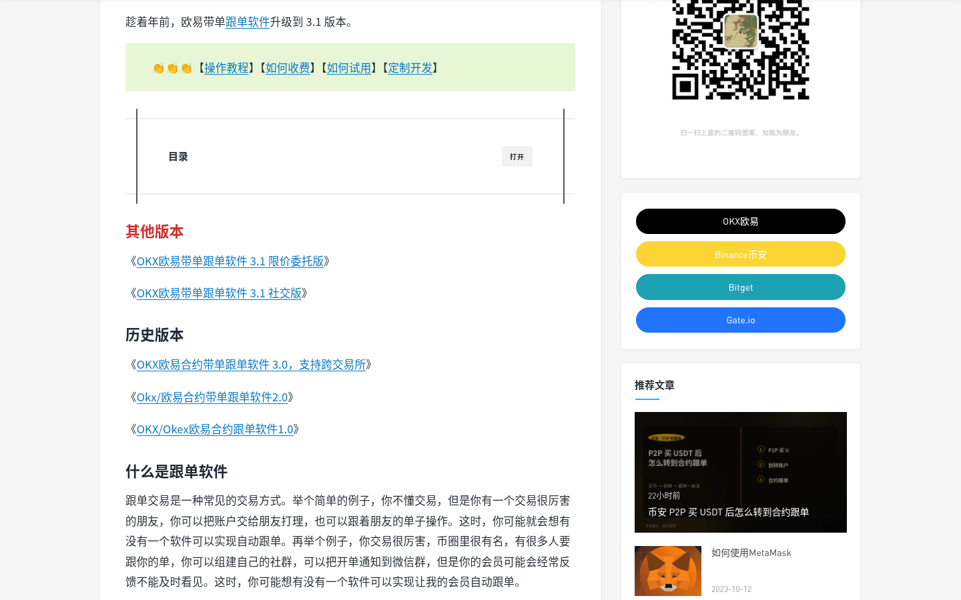961x600 pixels.
Task: Click the 2023-10-12 date text
Action: (x=731, y=589)
